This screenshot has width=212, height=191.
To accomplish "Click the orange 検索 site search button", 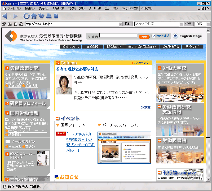I will 144,37.
